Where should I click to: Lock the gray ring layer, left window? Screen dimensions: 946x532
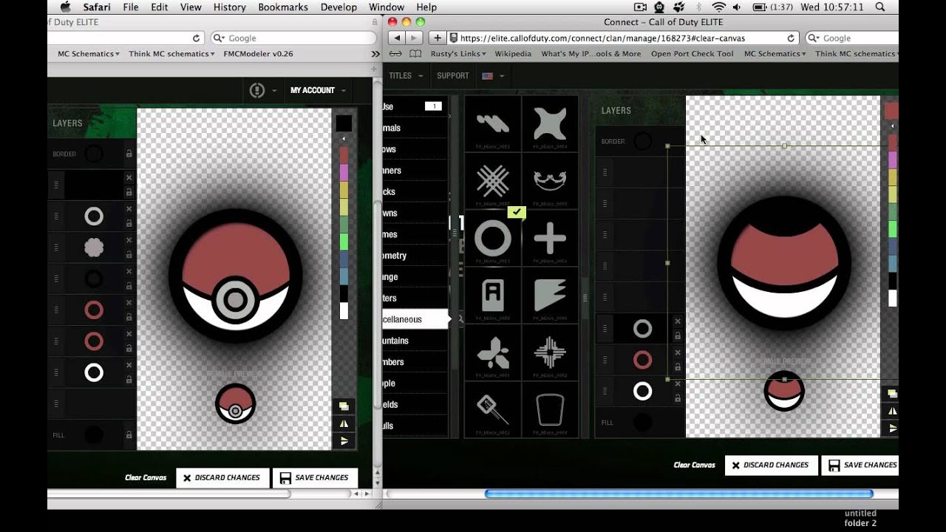coord(129,223)
